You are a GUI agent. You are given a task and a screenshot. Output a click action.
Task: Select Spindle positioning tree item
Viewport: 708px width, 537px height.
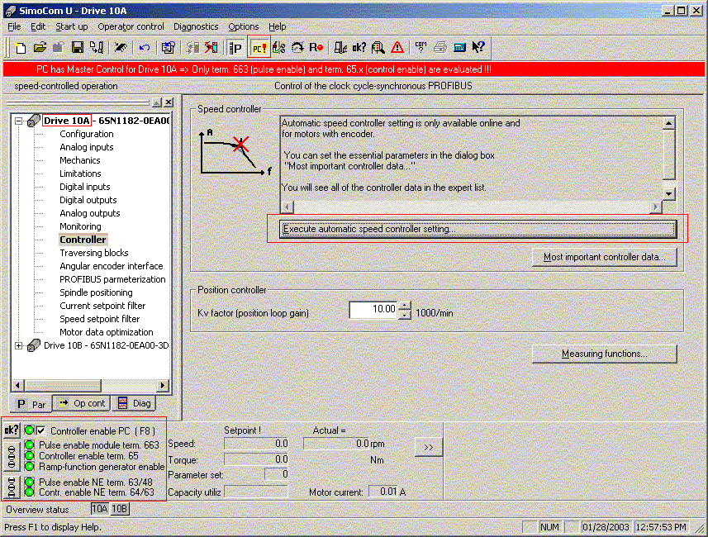coord(96,292)
